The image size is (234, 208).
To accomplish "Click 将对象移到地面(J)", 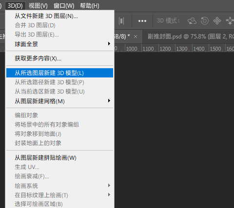I will (x=60, y=134).
